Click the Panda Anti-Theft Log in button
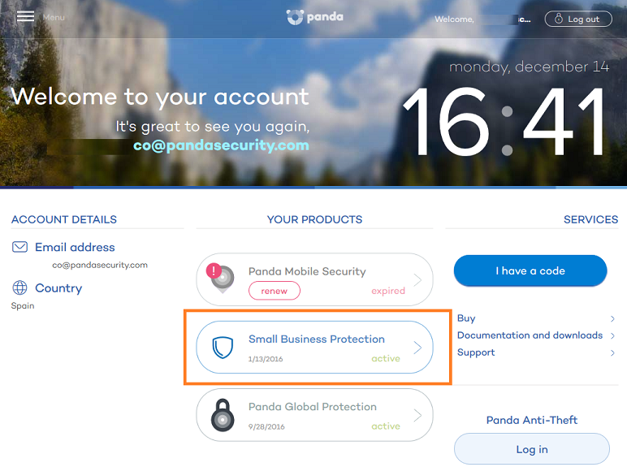The width and height of the screenshot is (627, 467). [x=532, y=449]
